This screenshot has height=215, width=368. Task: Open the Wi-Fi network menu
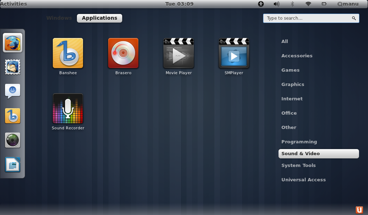pos(308,4)
